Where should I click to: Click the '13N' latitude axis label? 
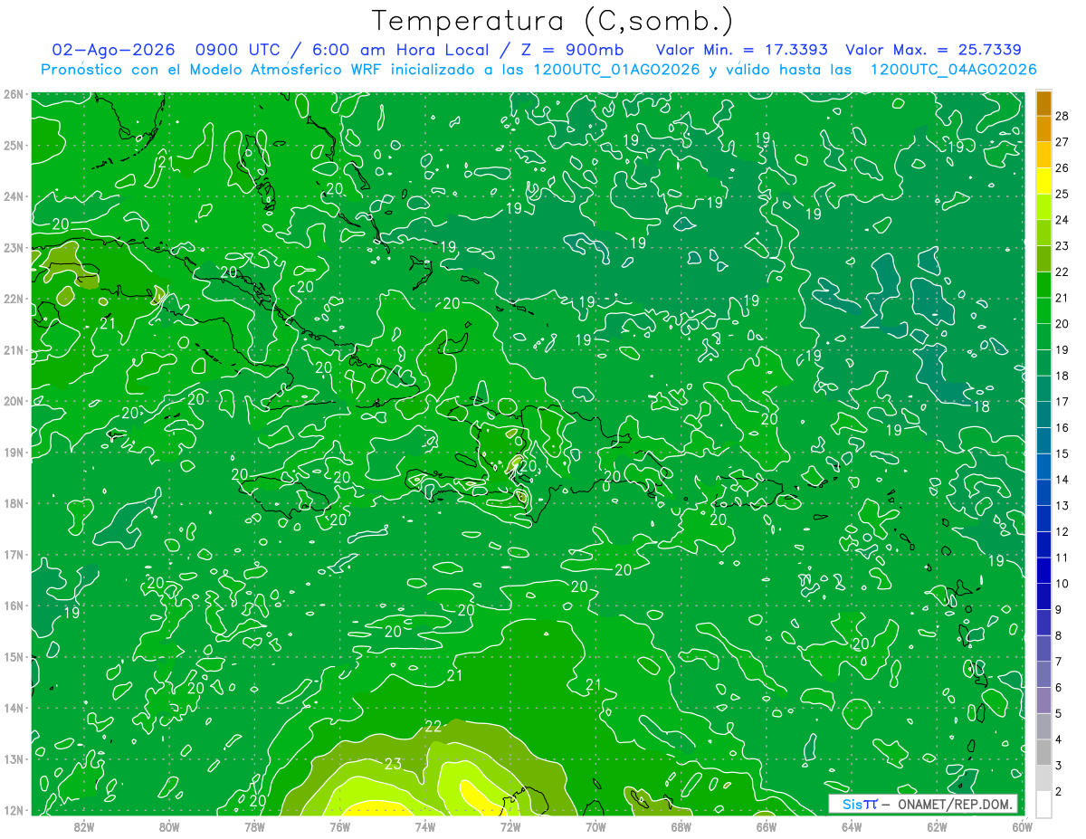pos(14,758)
